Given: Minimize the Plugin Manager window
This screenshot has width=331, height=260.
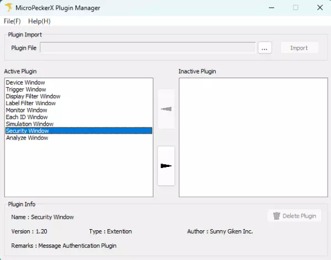Looking at the screenshot, I should [x=270, y=8].
